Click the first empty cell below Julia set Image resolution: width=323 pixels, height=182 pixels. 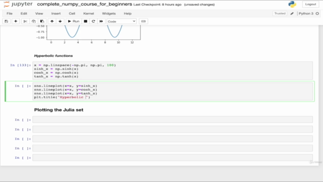pyautogui.click(x=173, y=120)
